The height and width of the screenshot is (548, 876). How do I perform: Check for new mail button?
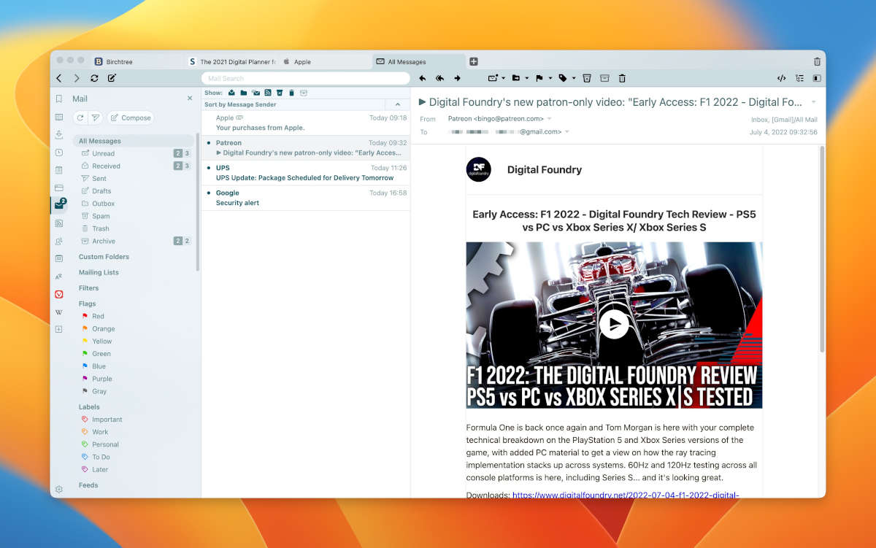80,117
